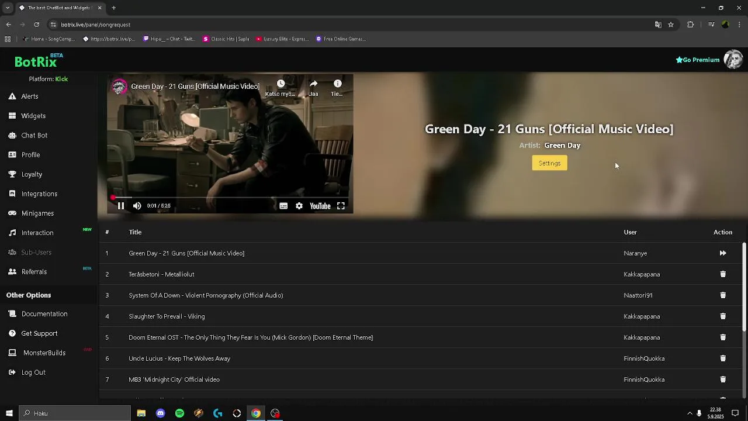Reload the browser page
Image resolution: width=748 pixels, height=421 pixels.
[36, 25]
